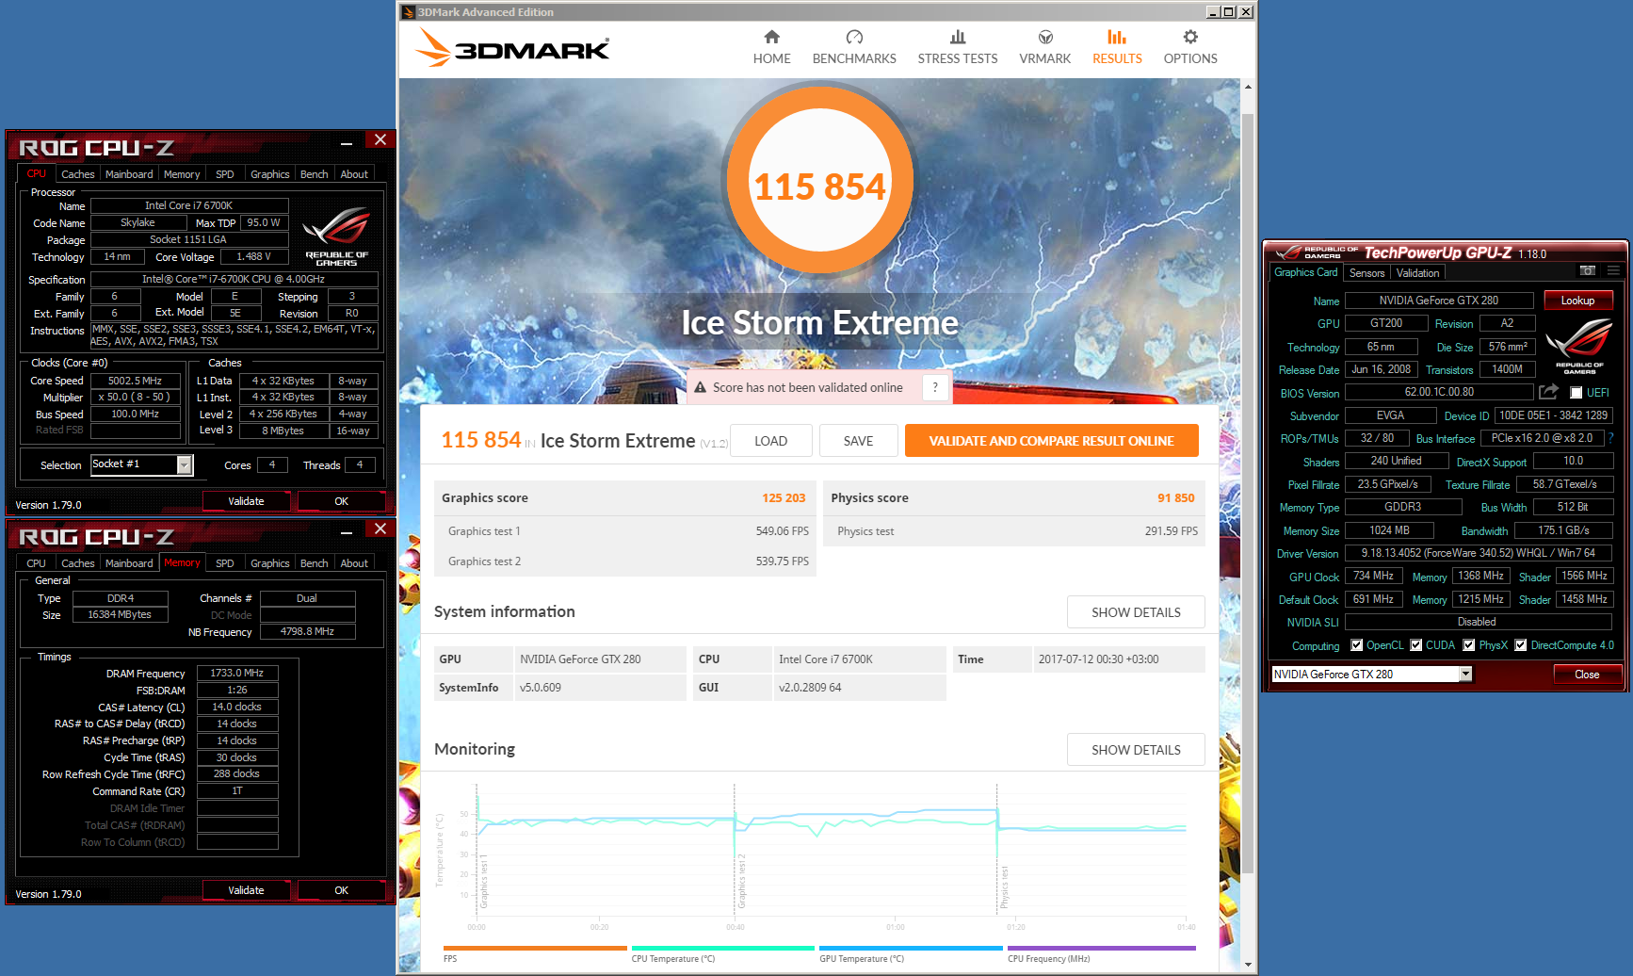Switch to CPU tab in lower CPU-Z window
This screenshot has width=1633, height=976.
(x=36, y=563)
